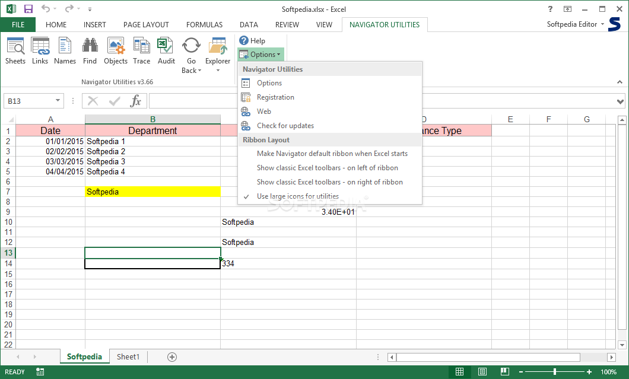The width and height of the screenshot is (629, 379).
Task: Open the Objects utility
Action: [116, 50]
